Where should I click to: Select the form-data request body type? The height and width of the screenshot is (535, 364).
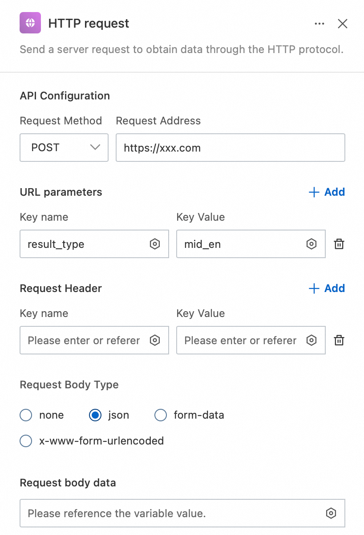160,415
